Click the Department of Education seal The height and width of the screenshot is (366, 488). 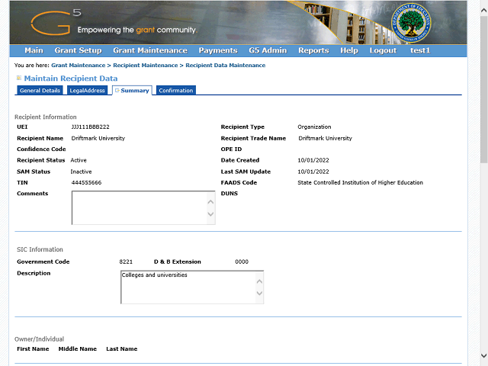coord(412,25)
